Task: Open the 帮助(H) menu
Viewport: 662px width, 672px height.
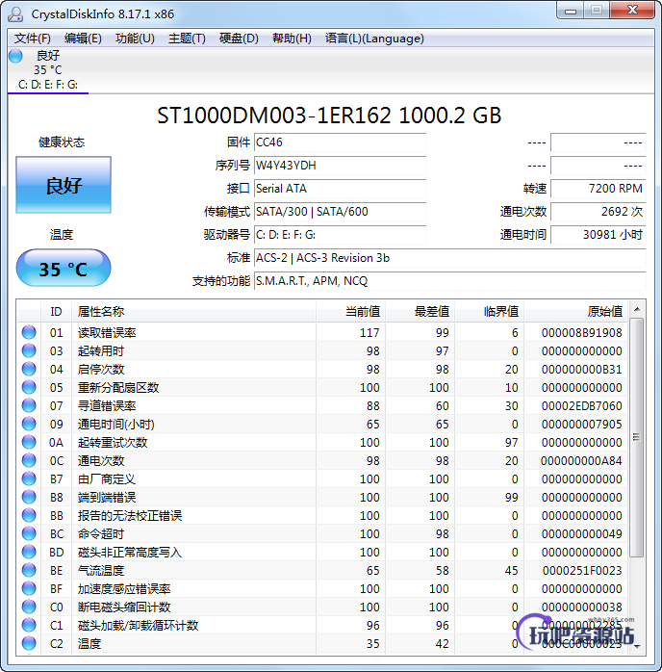Action: tap(292, 39)
